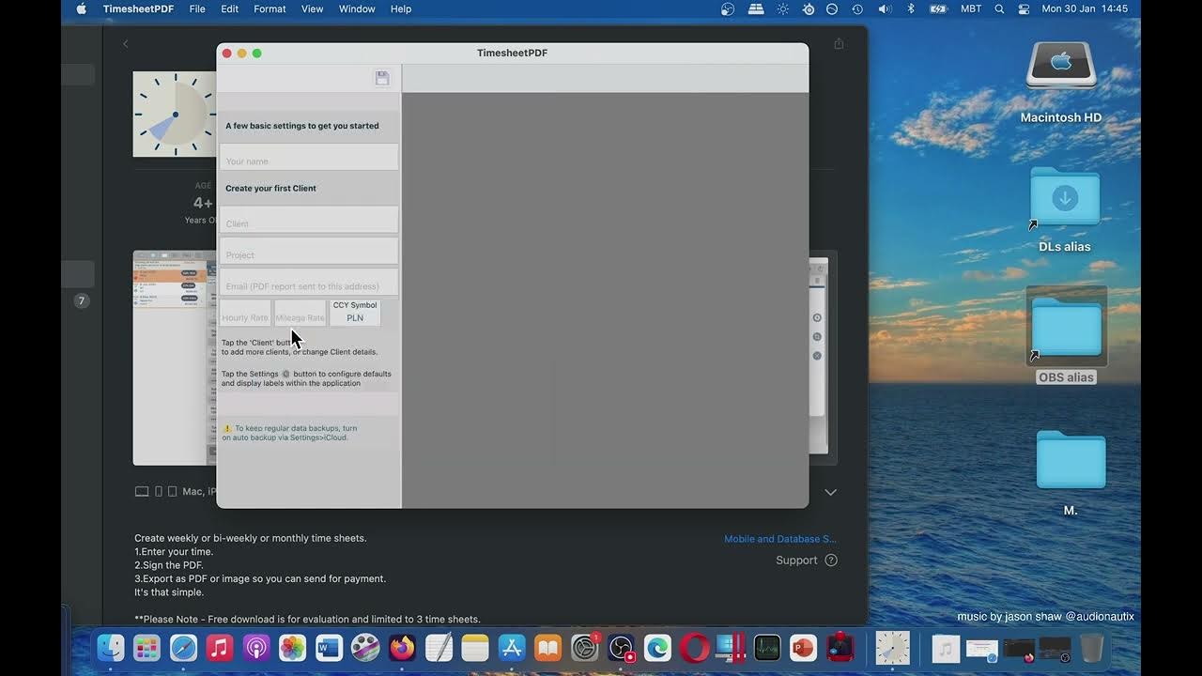Click the number 7 badge in App Store sidebar

click(82, 300)
